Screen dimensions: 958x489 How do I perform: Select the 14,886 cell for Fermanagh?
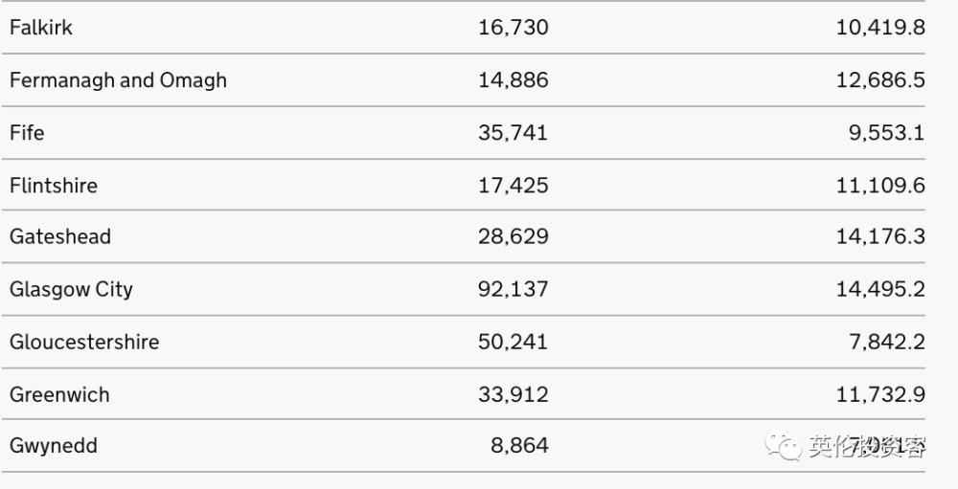pos(513,80)
